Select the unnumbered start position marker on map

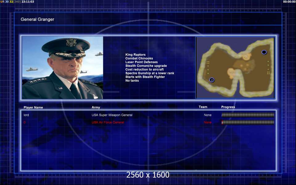click(264, 52)
